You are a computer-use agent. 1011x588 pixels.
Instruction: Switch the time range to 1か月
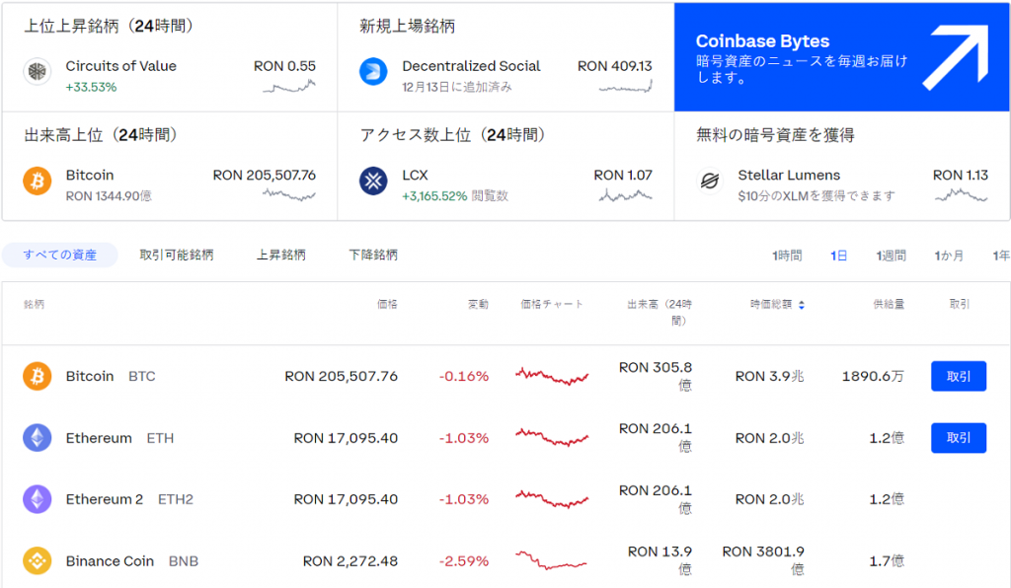coord(949,256)
